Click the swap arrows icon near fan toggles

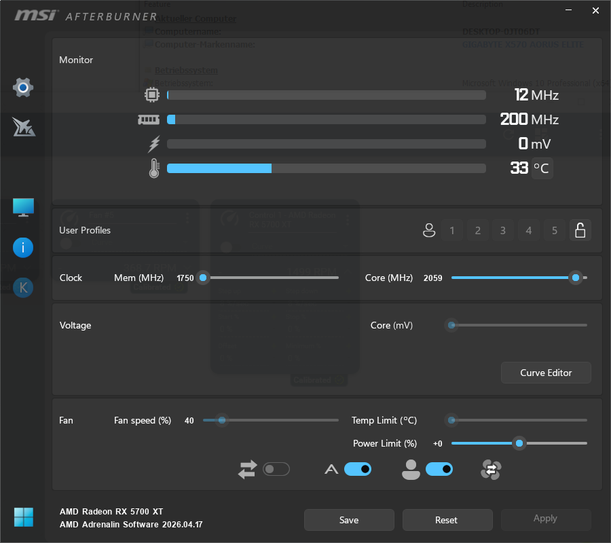coord(248,470)
